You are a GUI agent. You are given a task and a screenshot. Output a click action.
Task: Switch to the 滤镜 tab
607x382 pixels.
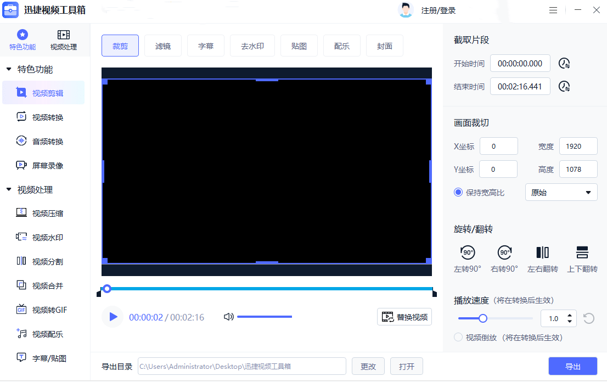pos(163,46)
